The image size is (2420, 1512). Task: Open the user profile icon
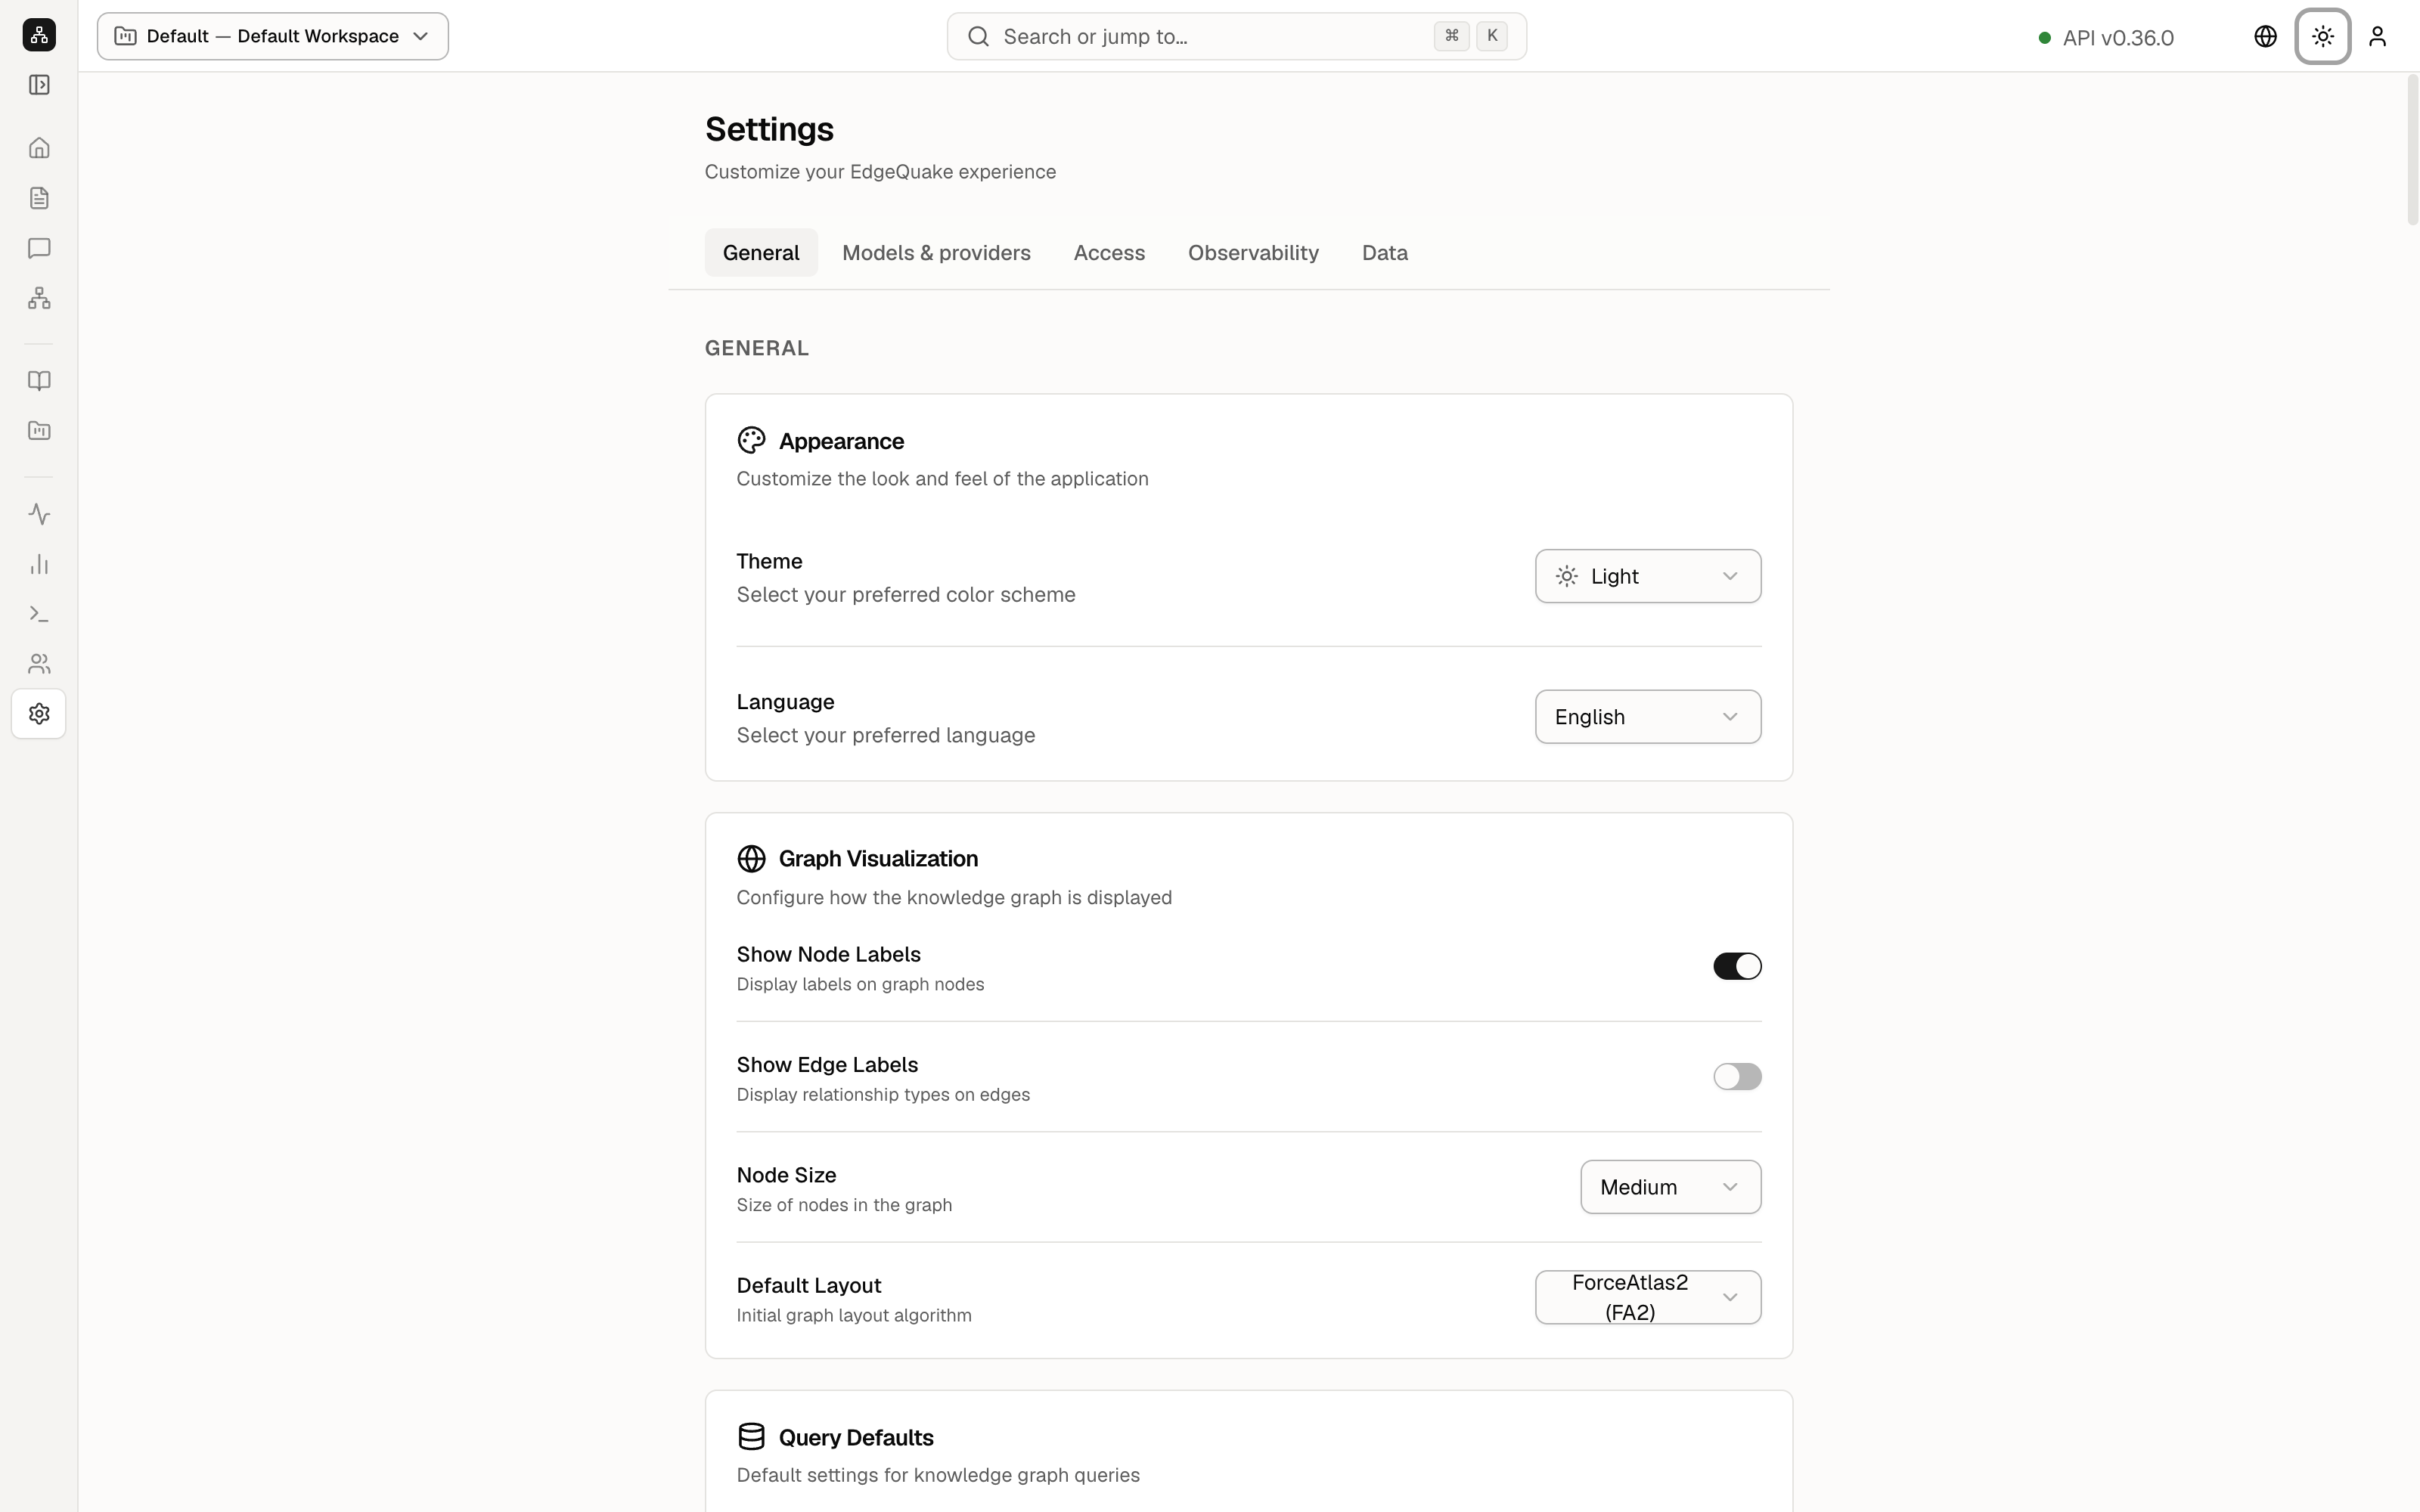tap(2378, 36)
